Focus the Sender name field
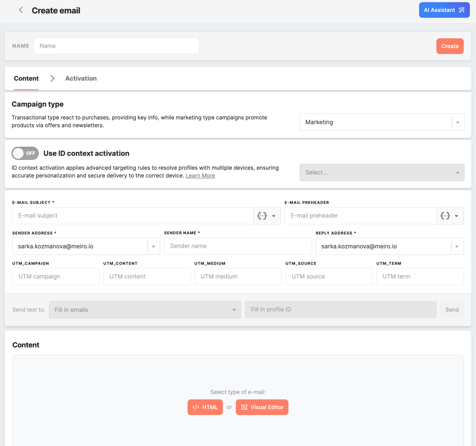The image size is (476, 446). (x=237, y=246)
